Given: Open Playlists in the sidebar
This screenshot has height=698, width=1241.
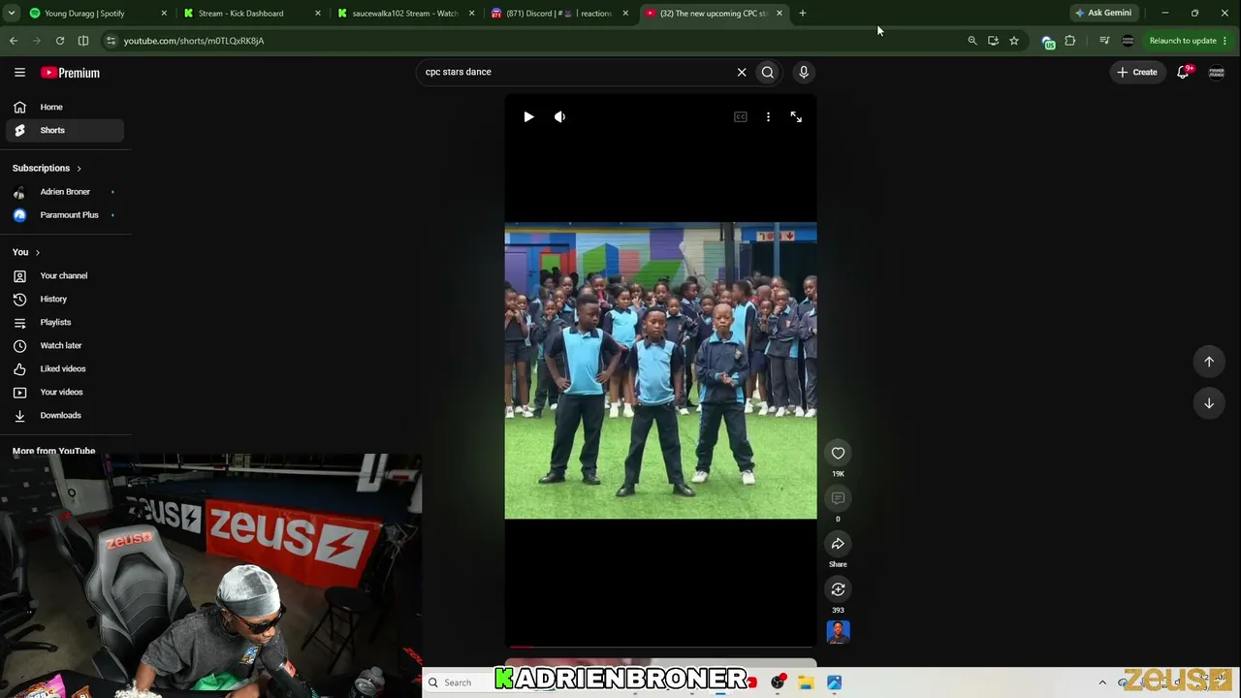Looking at the screenshot, I should coord(64,322).
